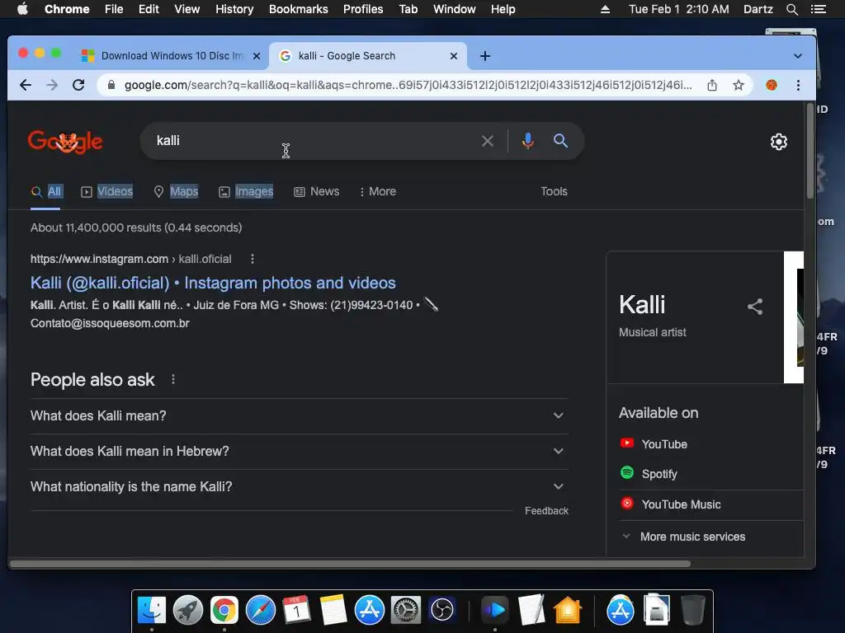Click the horizontal page scrollbar
845x633 pixels.
click(350, 564)
